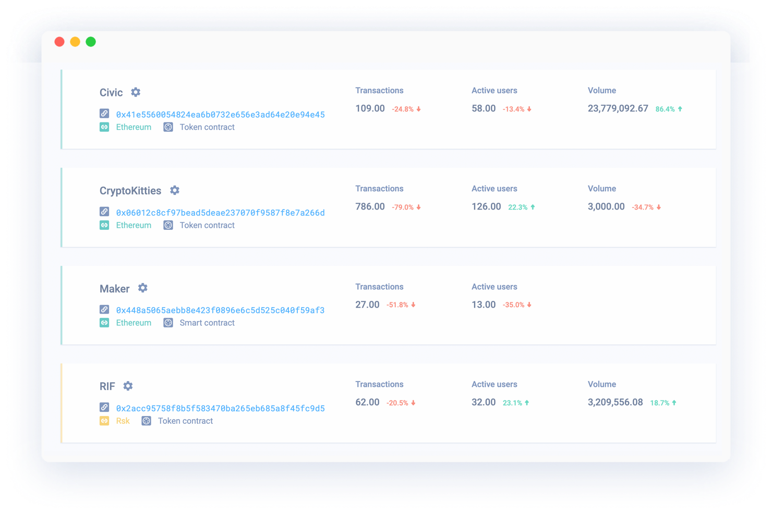772x514 pixels.
Task: Click the Ethereum label on CryptoKitties card
Action: click(134, 225)
